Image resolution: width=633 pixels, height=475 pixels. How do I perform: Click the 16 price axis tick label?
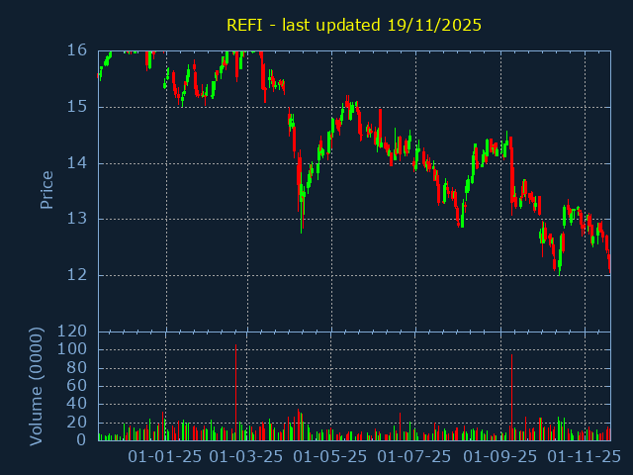tap(77, 50)
